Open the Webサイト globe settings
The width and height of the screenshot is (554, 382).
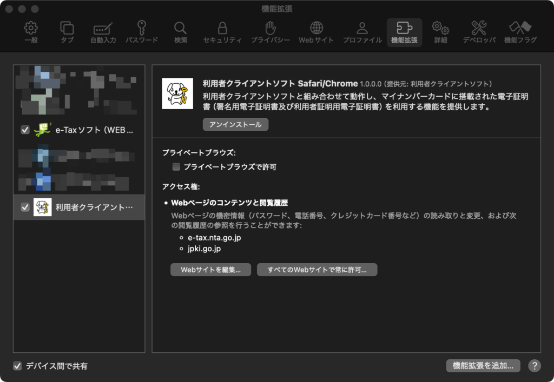pos(316,32)
